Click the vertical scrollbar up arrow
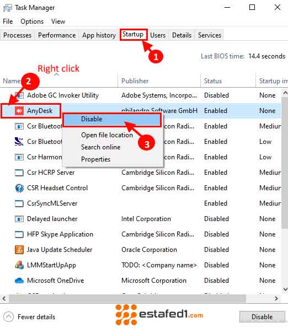 (285, 93)
